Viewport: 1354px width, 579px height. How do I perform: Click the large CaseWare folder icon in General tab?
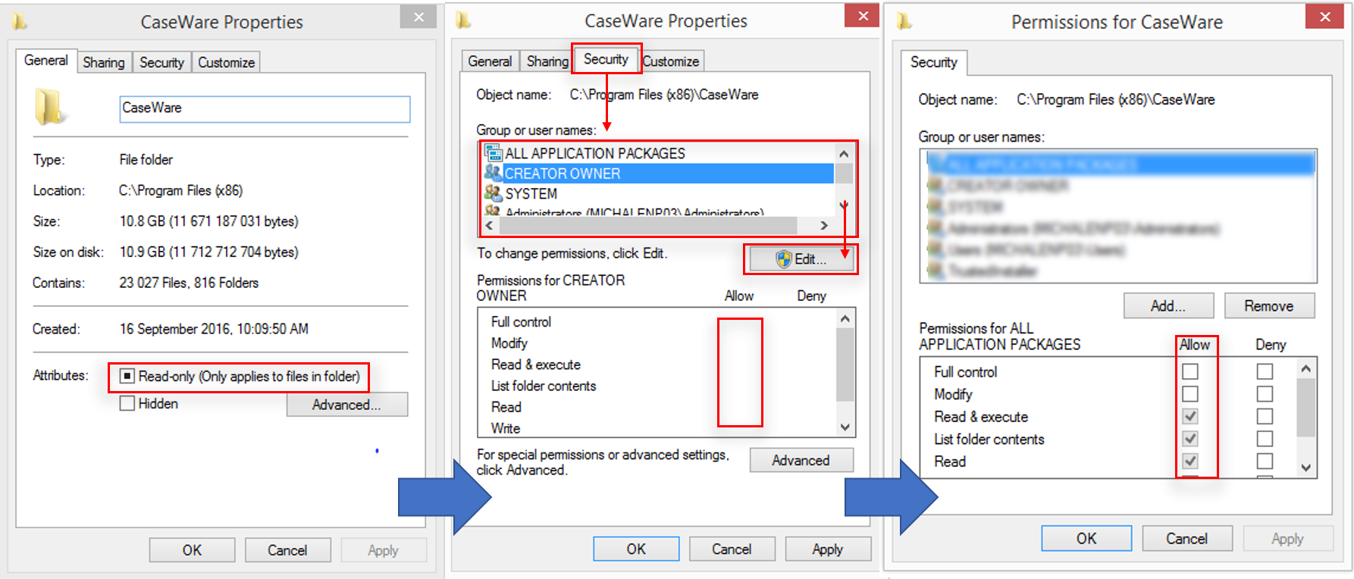(x=50, y=107)
